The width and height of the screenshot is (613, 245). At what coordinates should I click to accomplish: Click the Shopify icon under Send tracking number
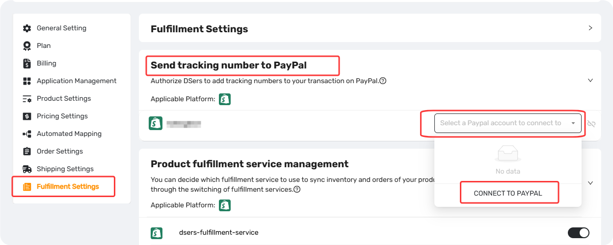coord(225,99)
